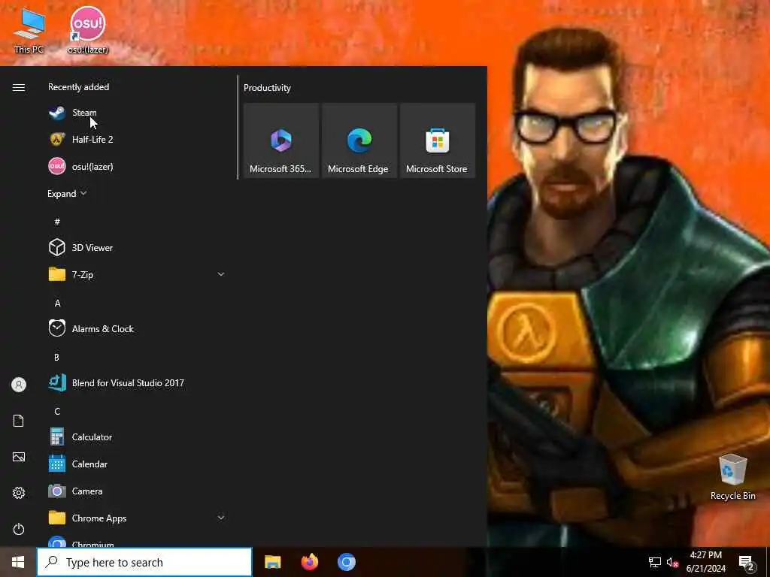Open osu!(lazer) in Recently added list
This screenshot has height=577, width=770.
[137, 167]
